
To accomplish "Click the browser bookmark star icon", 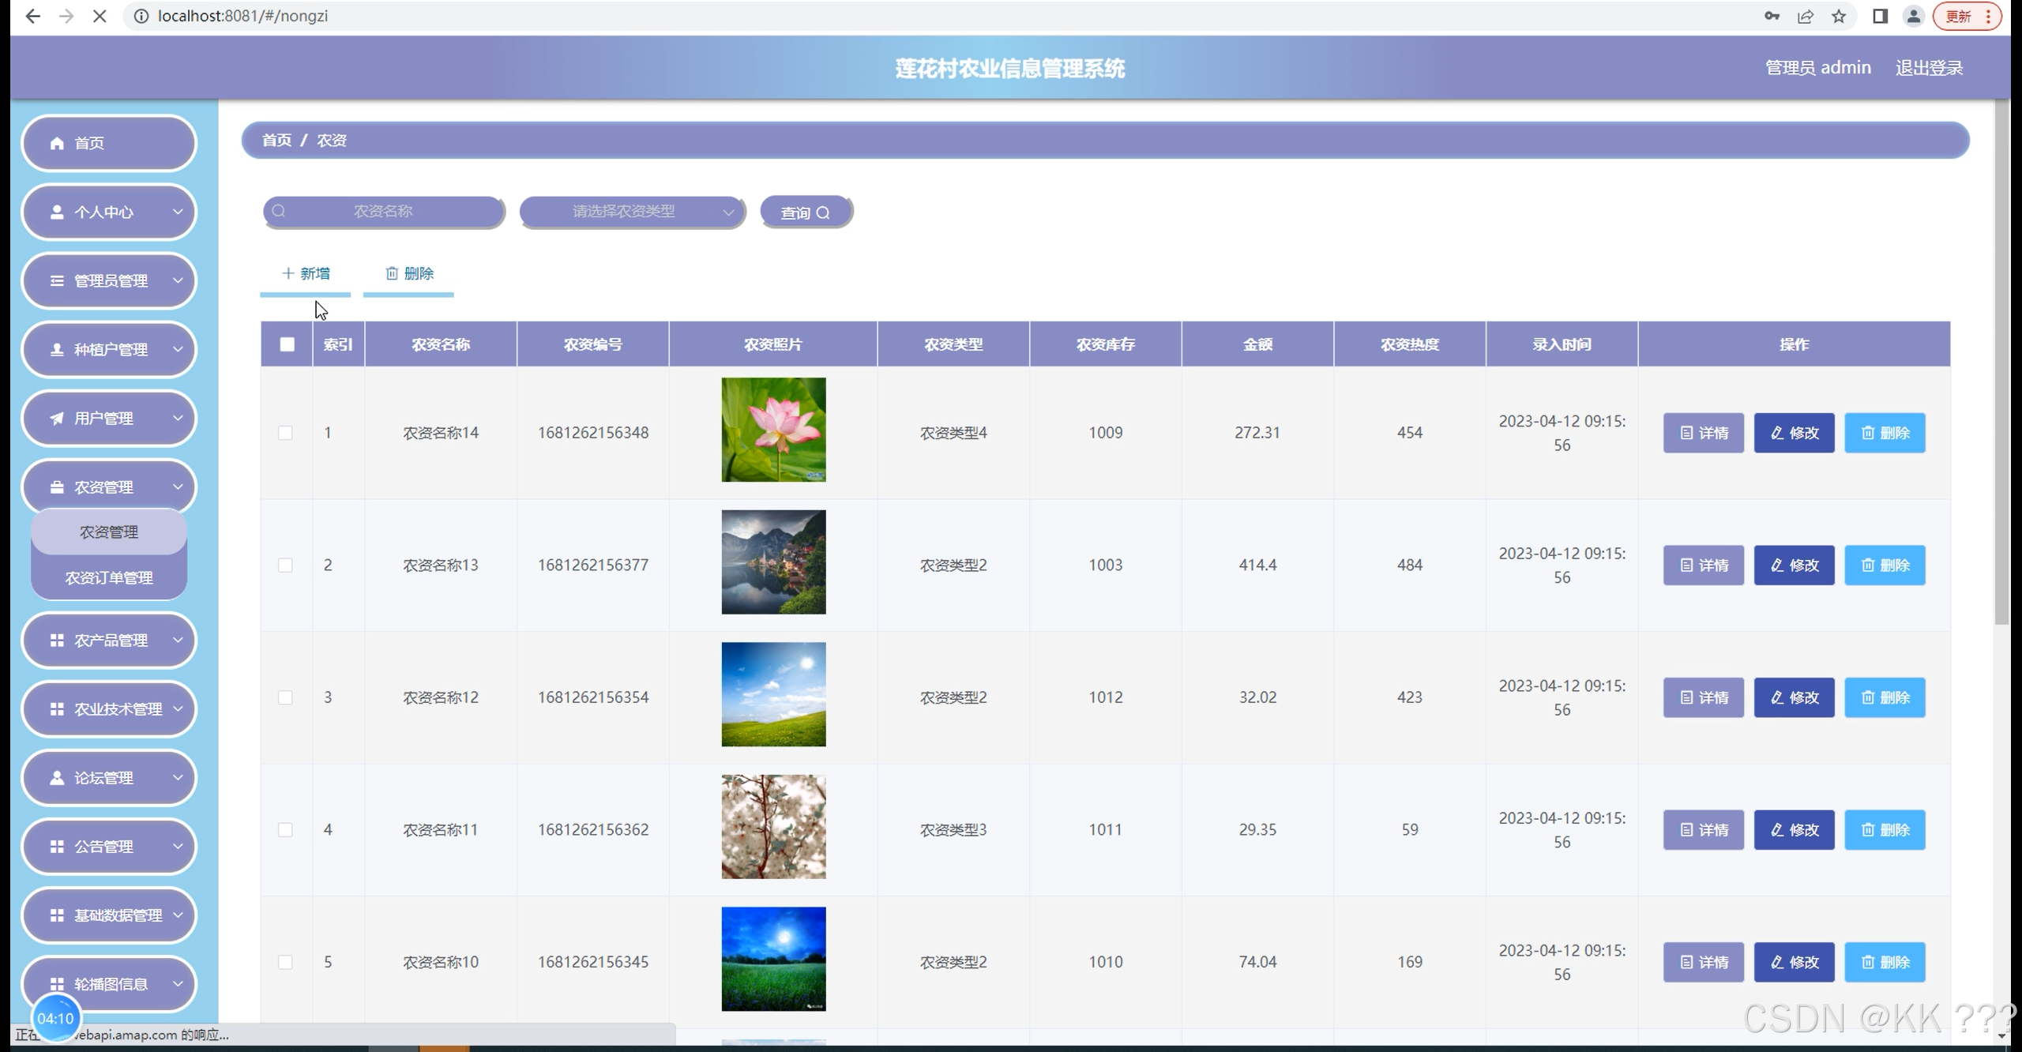I will (x=1839, y=16).
